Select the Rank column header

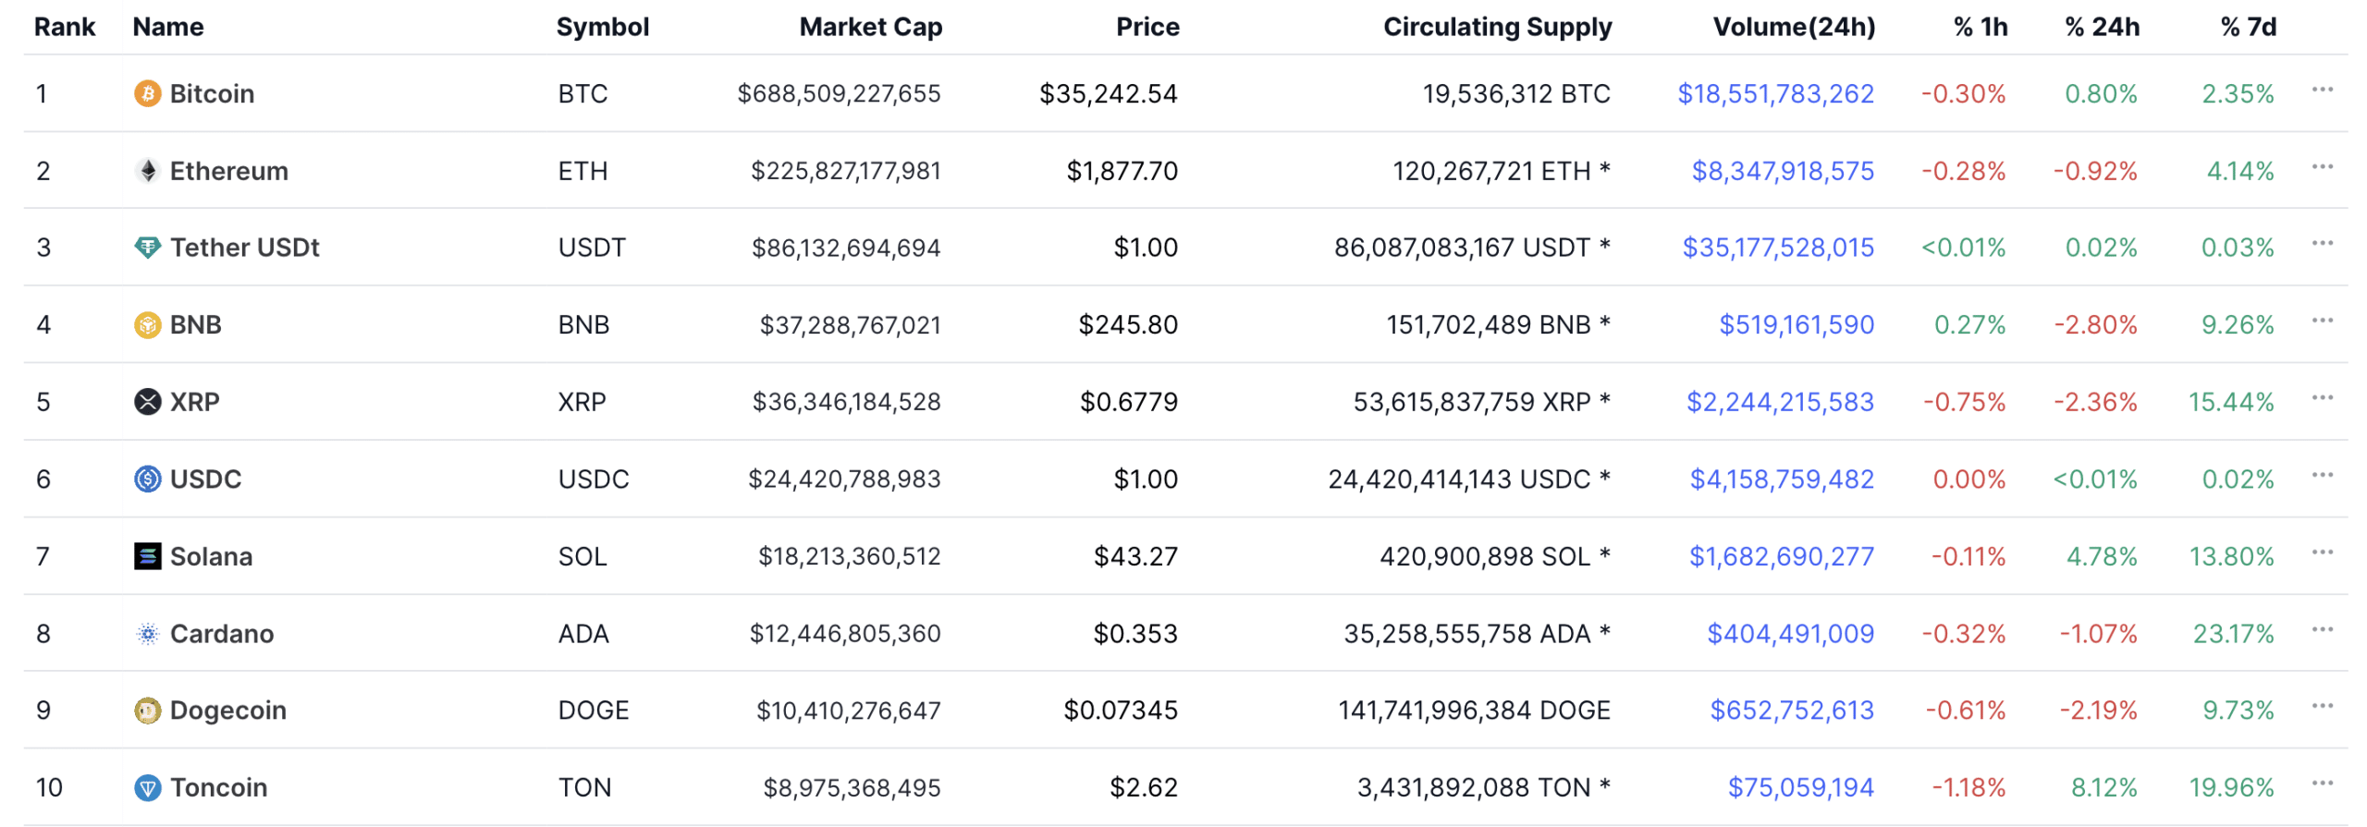pyautogui.click(x=64, y=27)
